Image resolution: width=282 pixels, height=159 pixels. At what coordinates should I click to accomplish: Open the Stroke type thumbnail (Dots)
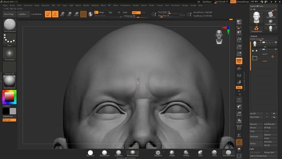coord(9,39)
